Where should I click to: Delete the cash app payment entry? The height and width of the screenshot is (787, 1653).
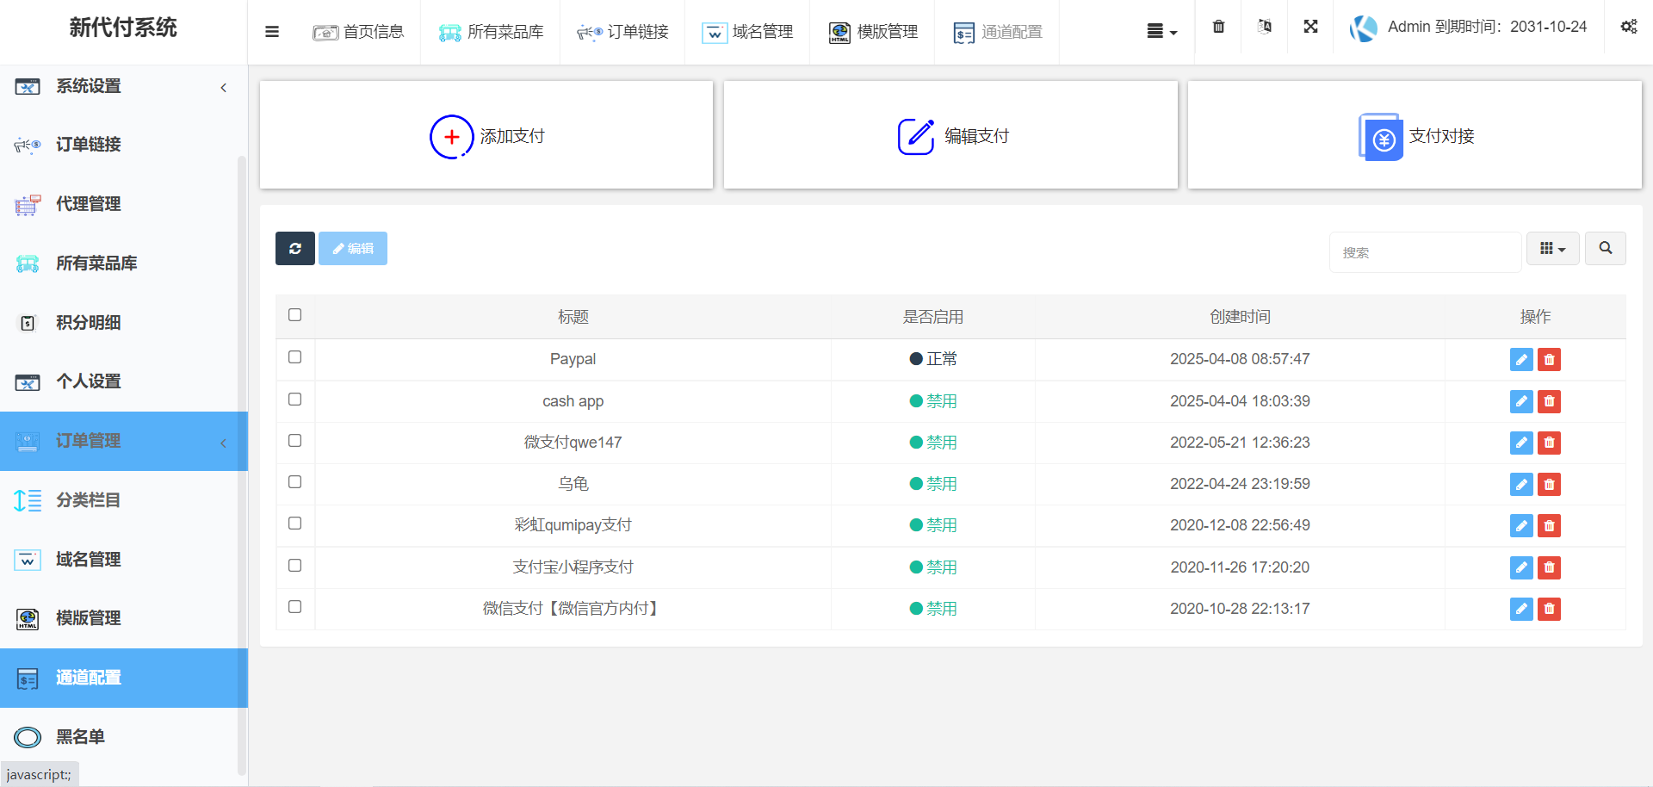(x=1549, y=401)
